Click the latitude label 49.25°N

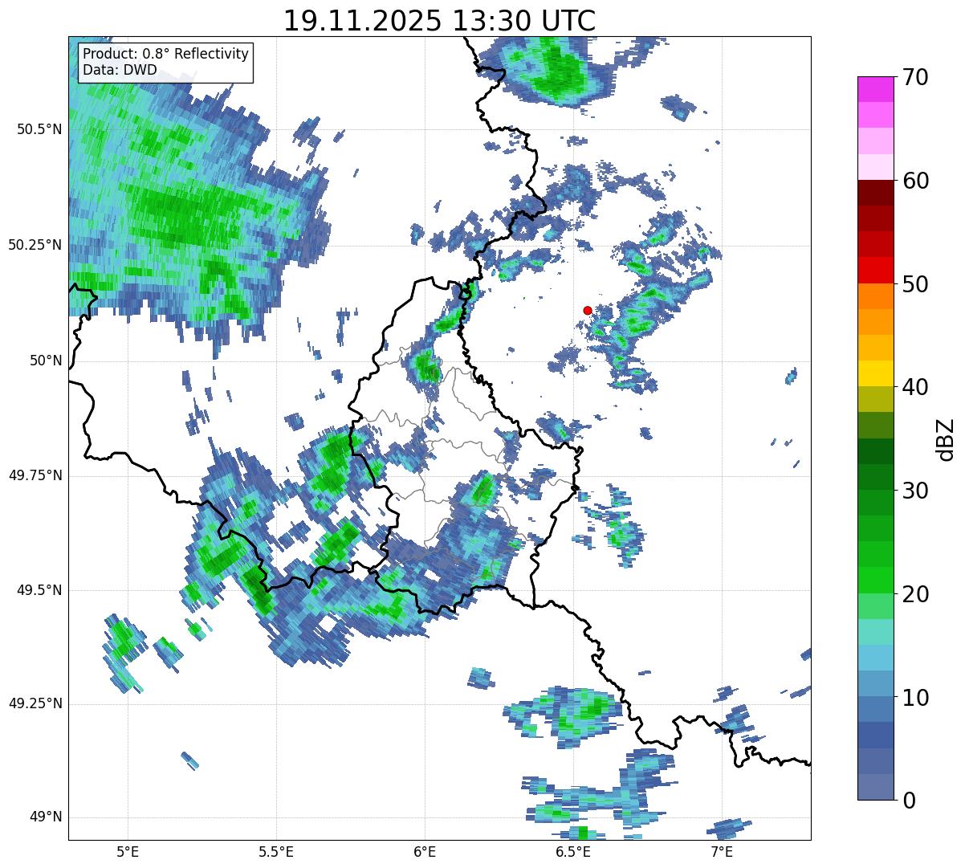click(35, 704)
